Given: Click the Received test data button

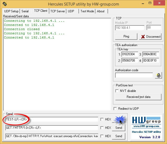Looking at the screenshot, I should [138, 97].
